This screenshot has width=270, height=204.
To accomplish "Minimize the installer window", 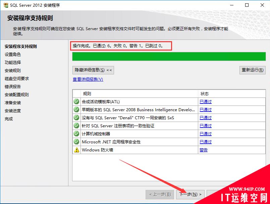I will [232, 5].
